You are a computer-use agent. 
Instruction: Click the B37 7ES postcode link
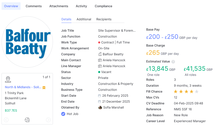(11, 111)
